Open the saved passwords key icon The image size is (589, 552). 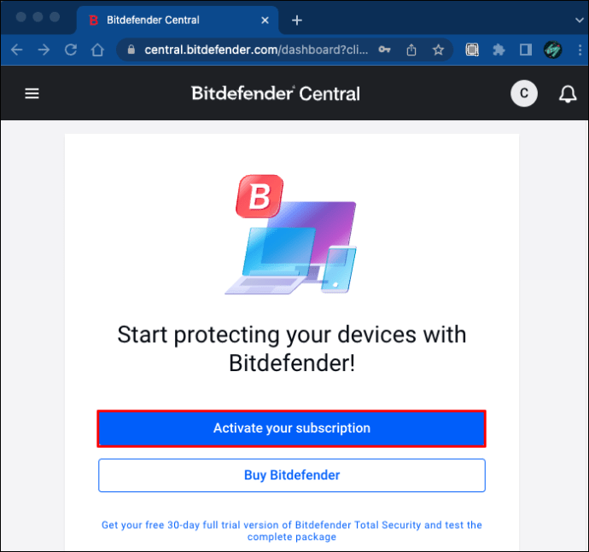click(385, 50)
